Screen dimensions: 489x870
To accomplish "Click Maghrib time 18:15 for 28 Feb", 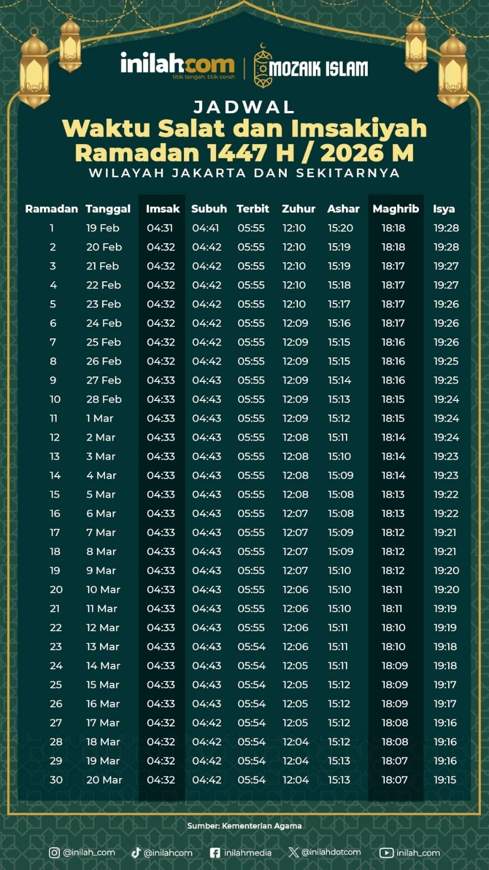I will 393,399.
